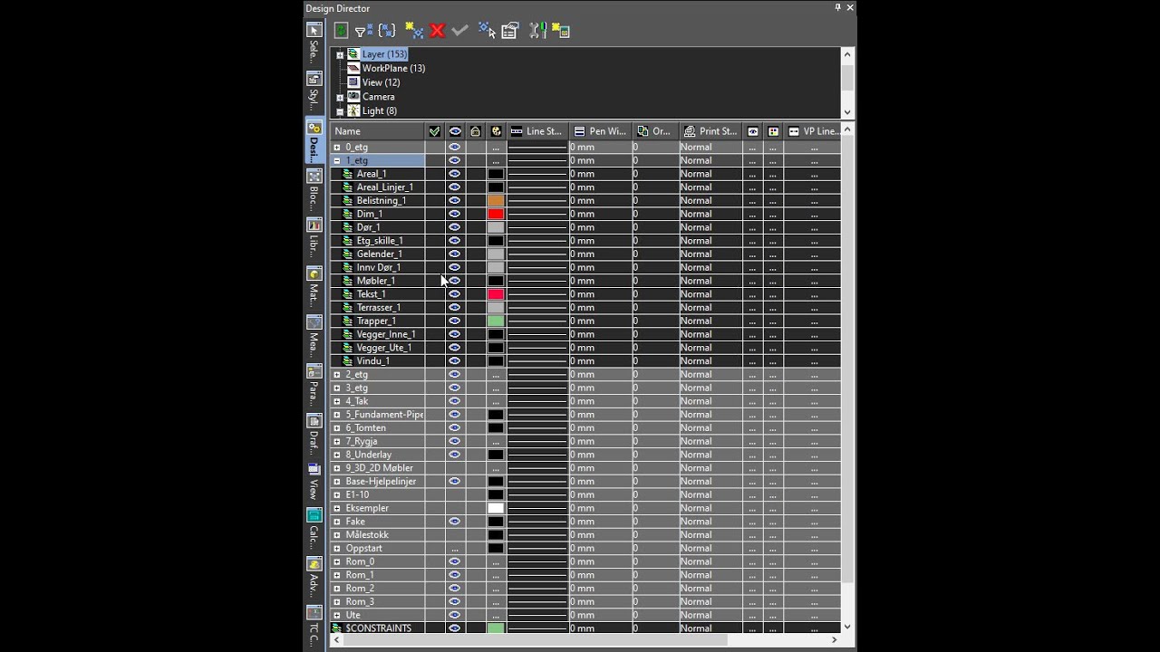The image size is (1160, 652).
Task: Expand the 2_etg layer group
Action: coord(337,374)
